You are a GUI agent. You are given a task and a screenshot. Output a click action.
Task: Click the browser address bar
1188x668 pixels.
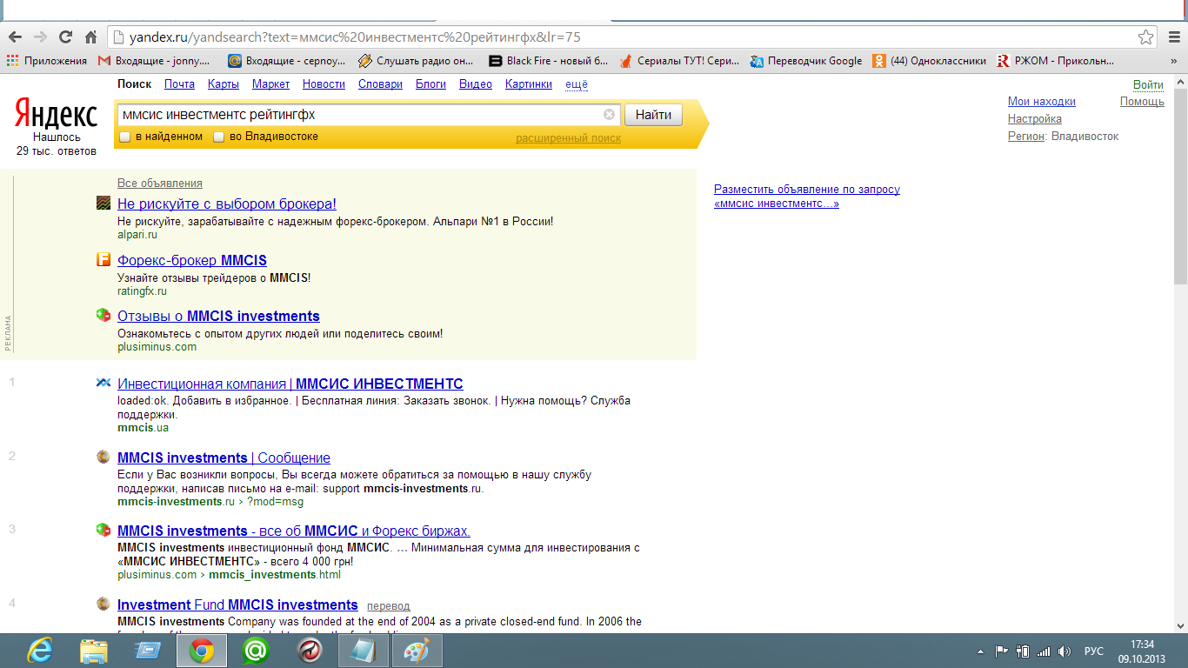coord(622,37)
